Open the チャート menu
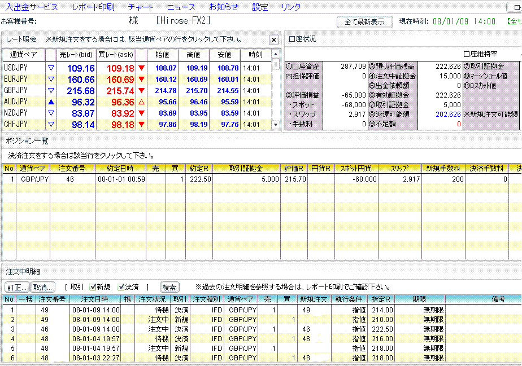Viewport: 522px width, 366px height. click(x=140, y=7)
